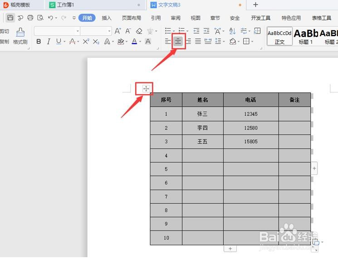
Task: Open the 开始 ribbon tab
Action: point(87,18)
